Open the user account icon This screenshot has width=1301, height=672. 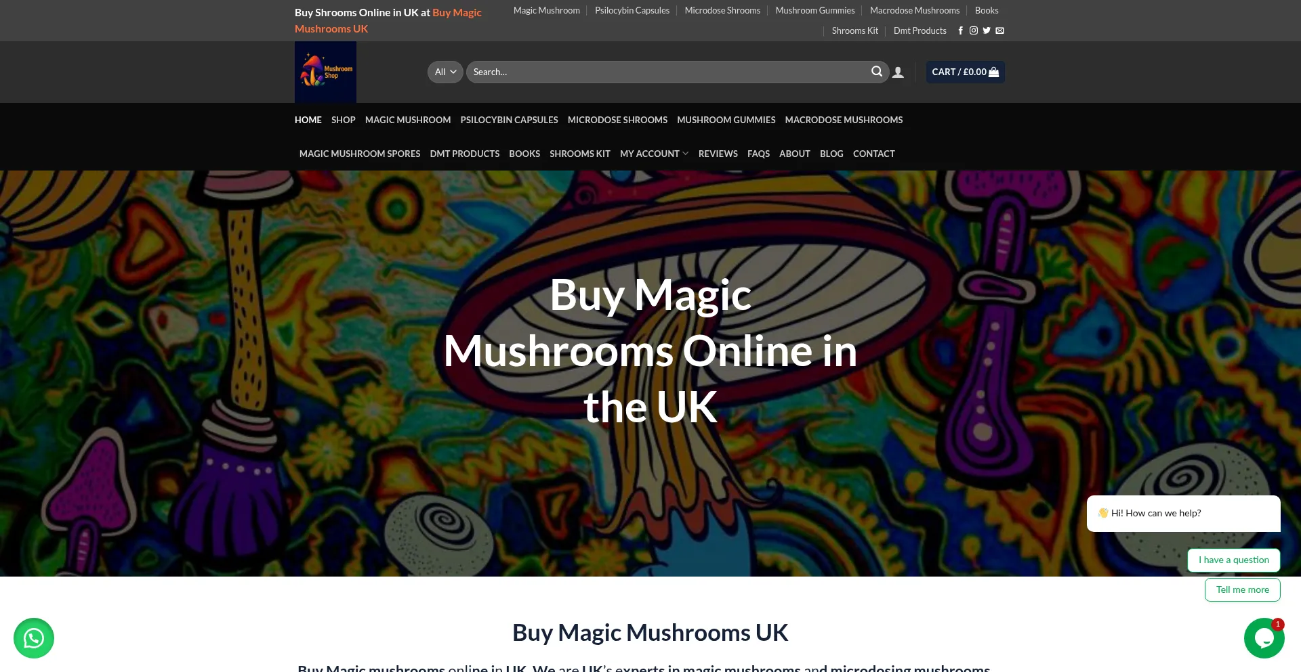[x=898, y=72]
